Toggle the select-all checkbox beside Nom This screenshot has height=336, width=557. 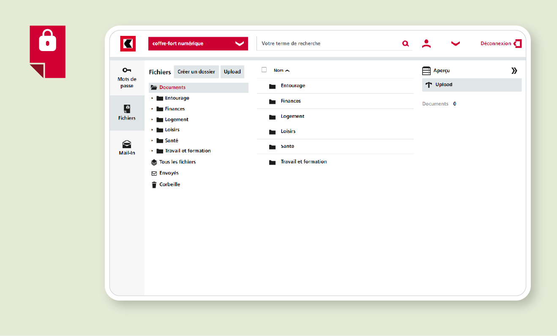point(264,70)
